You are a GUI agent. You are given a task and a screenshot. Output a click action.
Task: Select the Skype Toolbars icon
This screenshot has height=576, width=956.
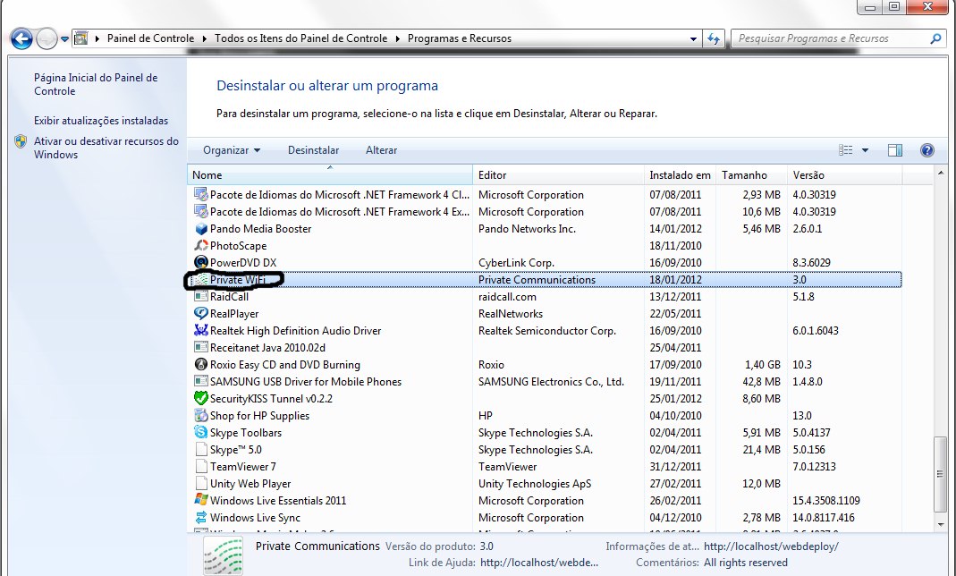point(200,433)
